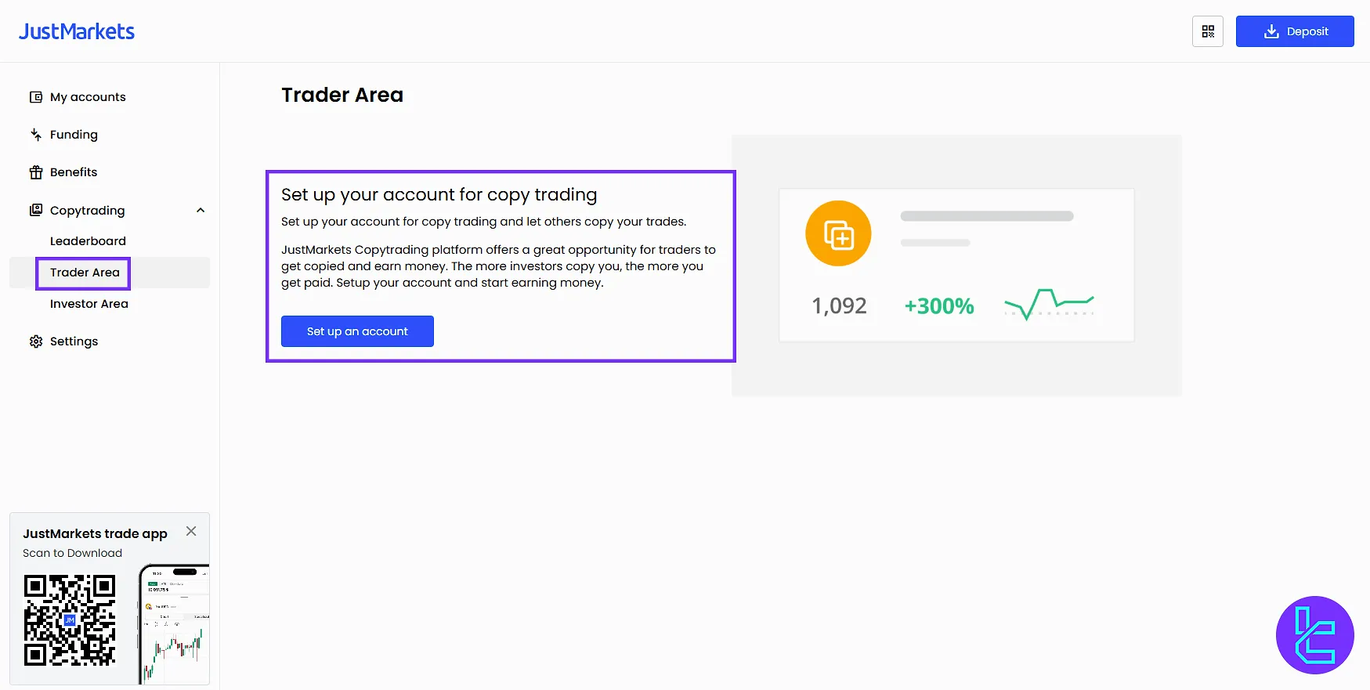Click the Set up an account button
Screen dimensions: 1370x690
357,331
